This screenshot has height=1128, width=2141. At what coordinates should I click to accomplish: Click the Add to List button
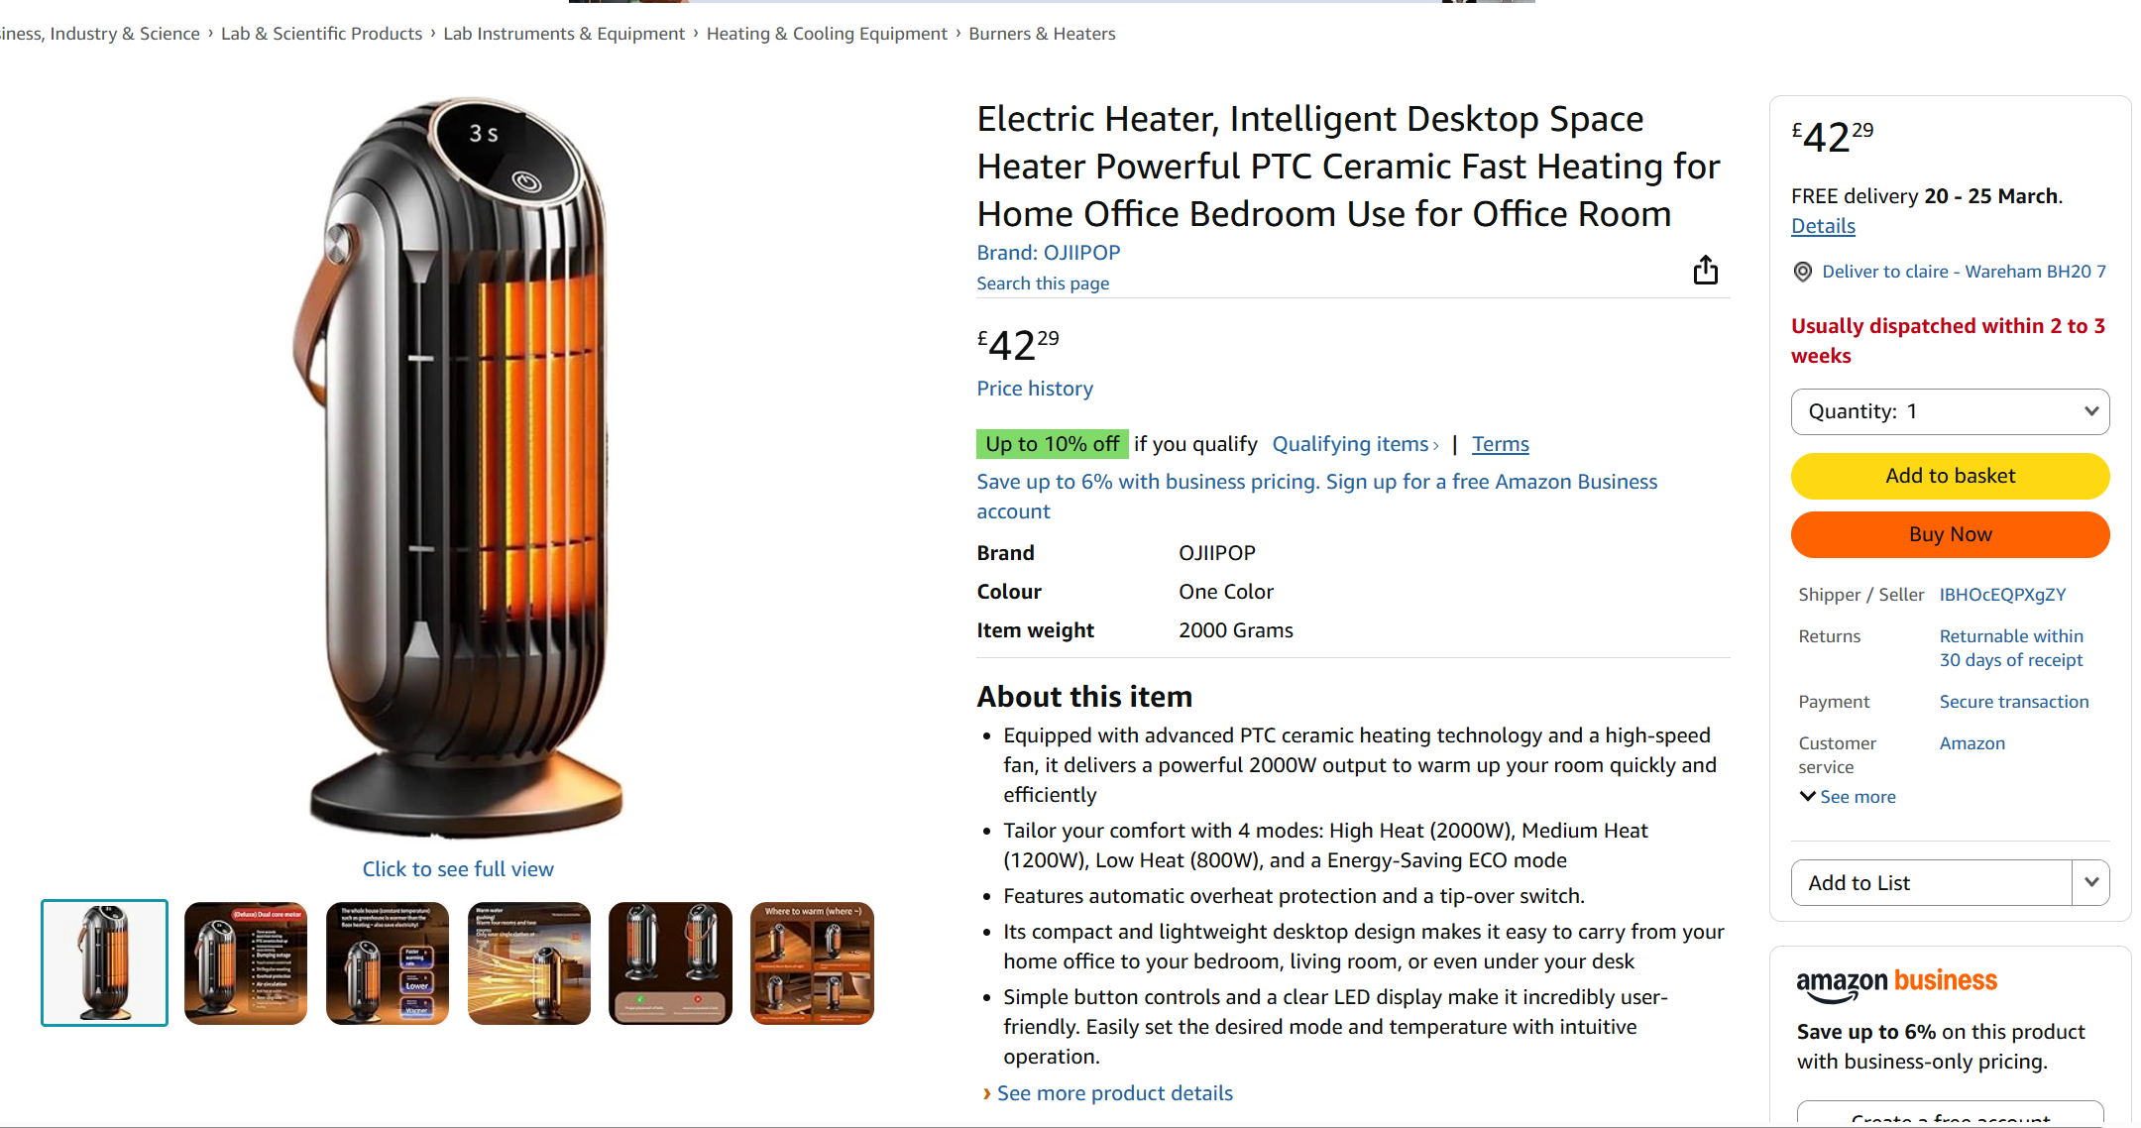tap(1930, 882)
